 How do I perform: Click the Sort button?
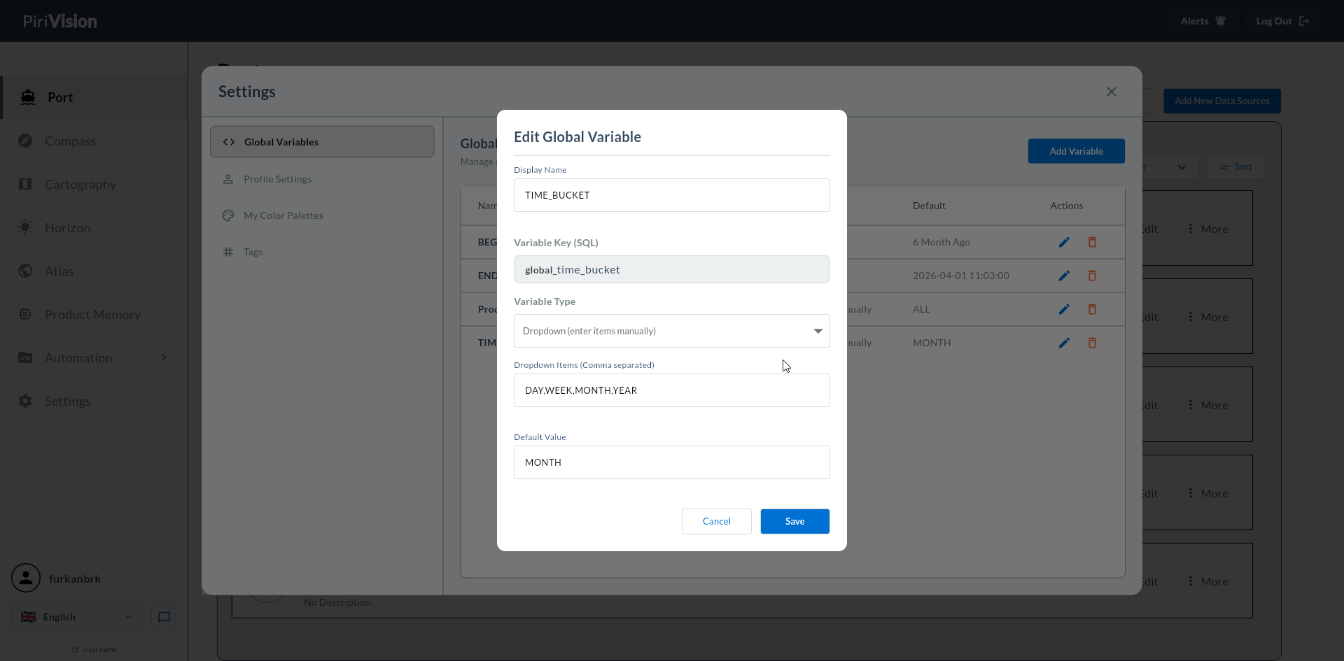(x=1235, y=166)
